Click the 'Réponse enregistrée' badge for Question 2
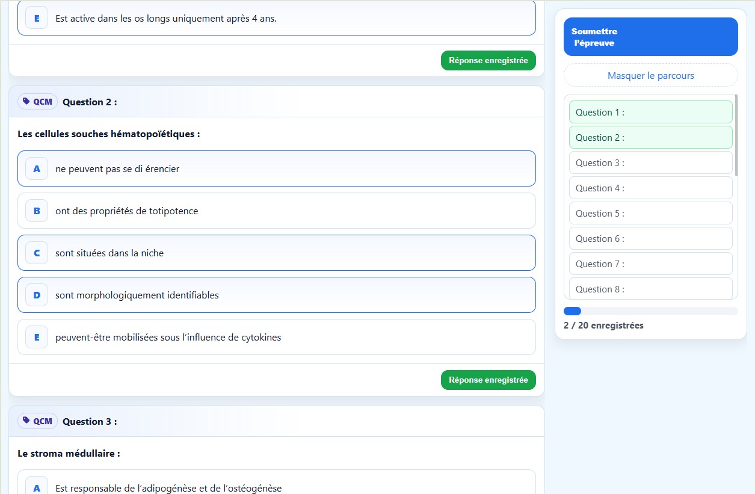This screenshot has width=755, height=494. [x=488, y=380]
